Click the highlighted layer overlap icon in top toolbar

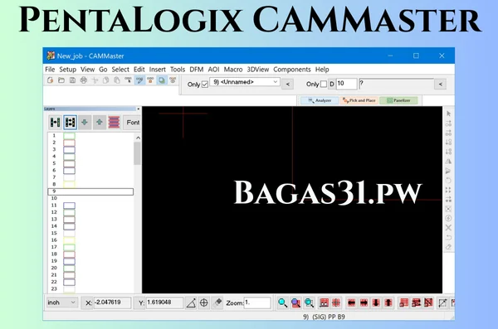162,80
